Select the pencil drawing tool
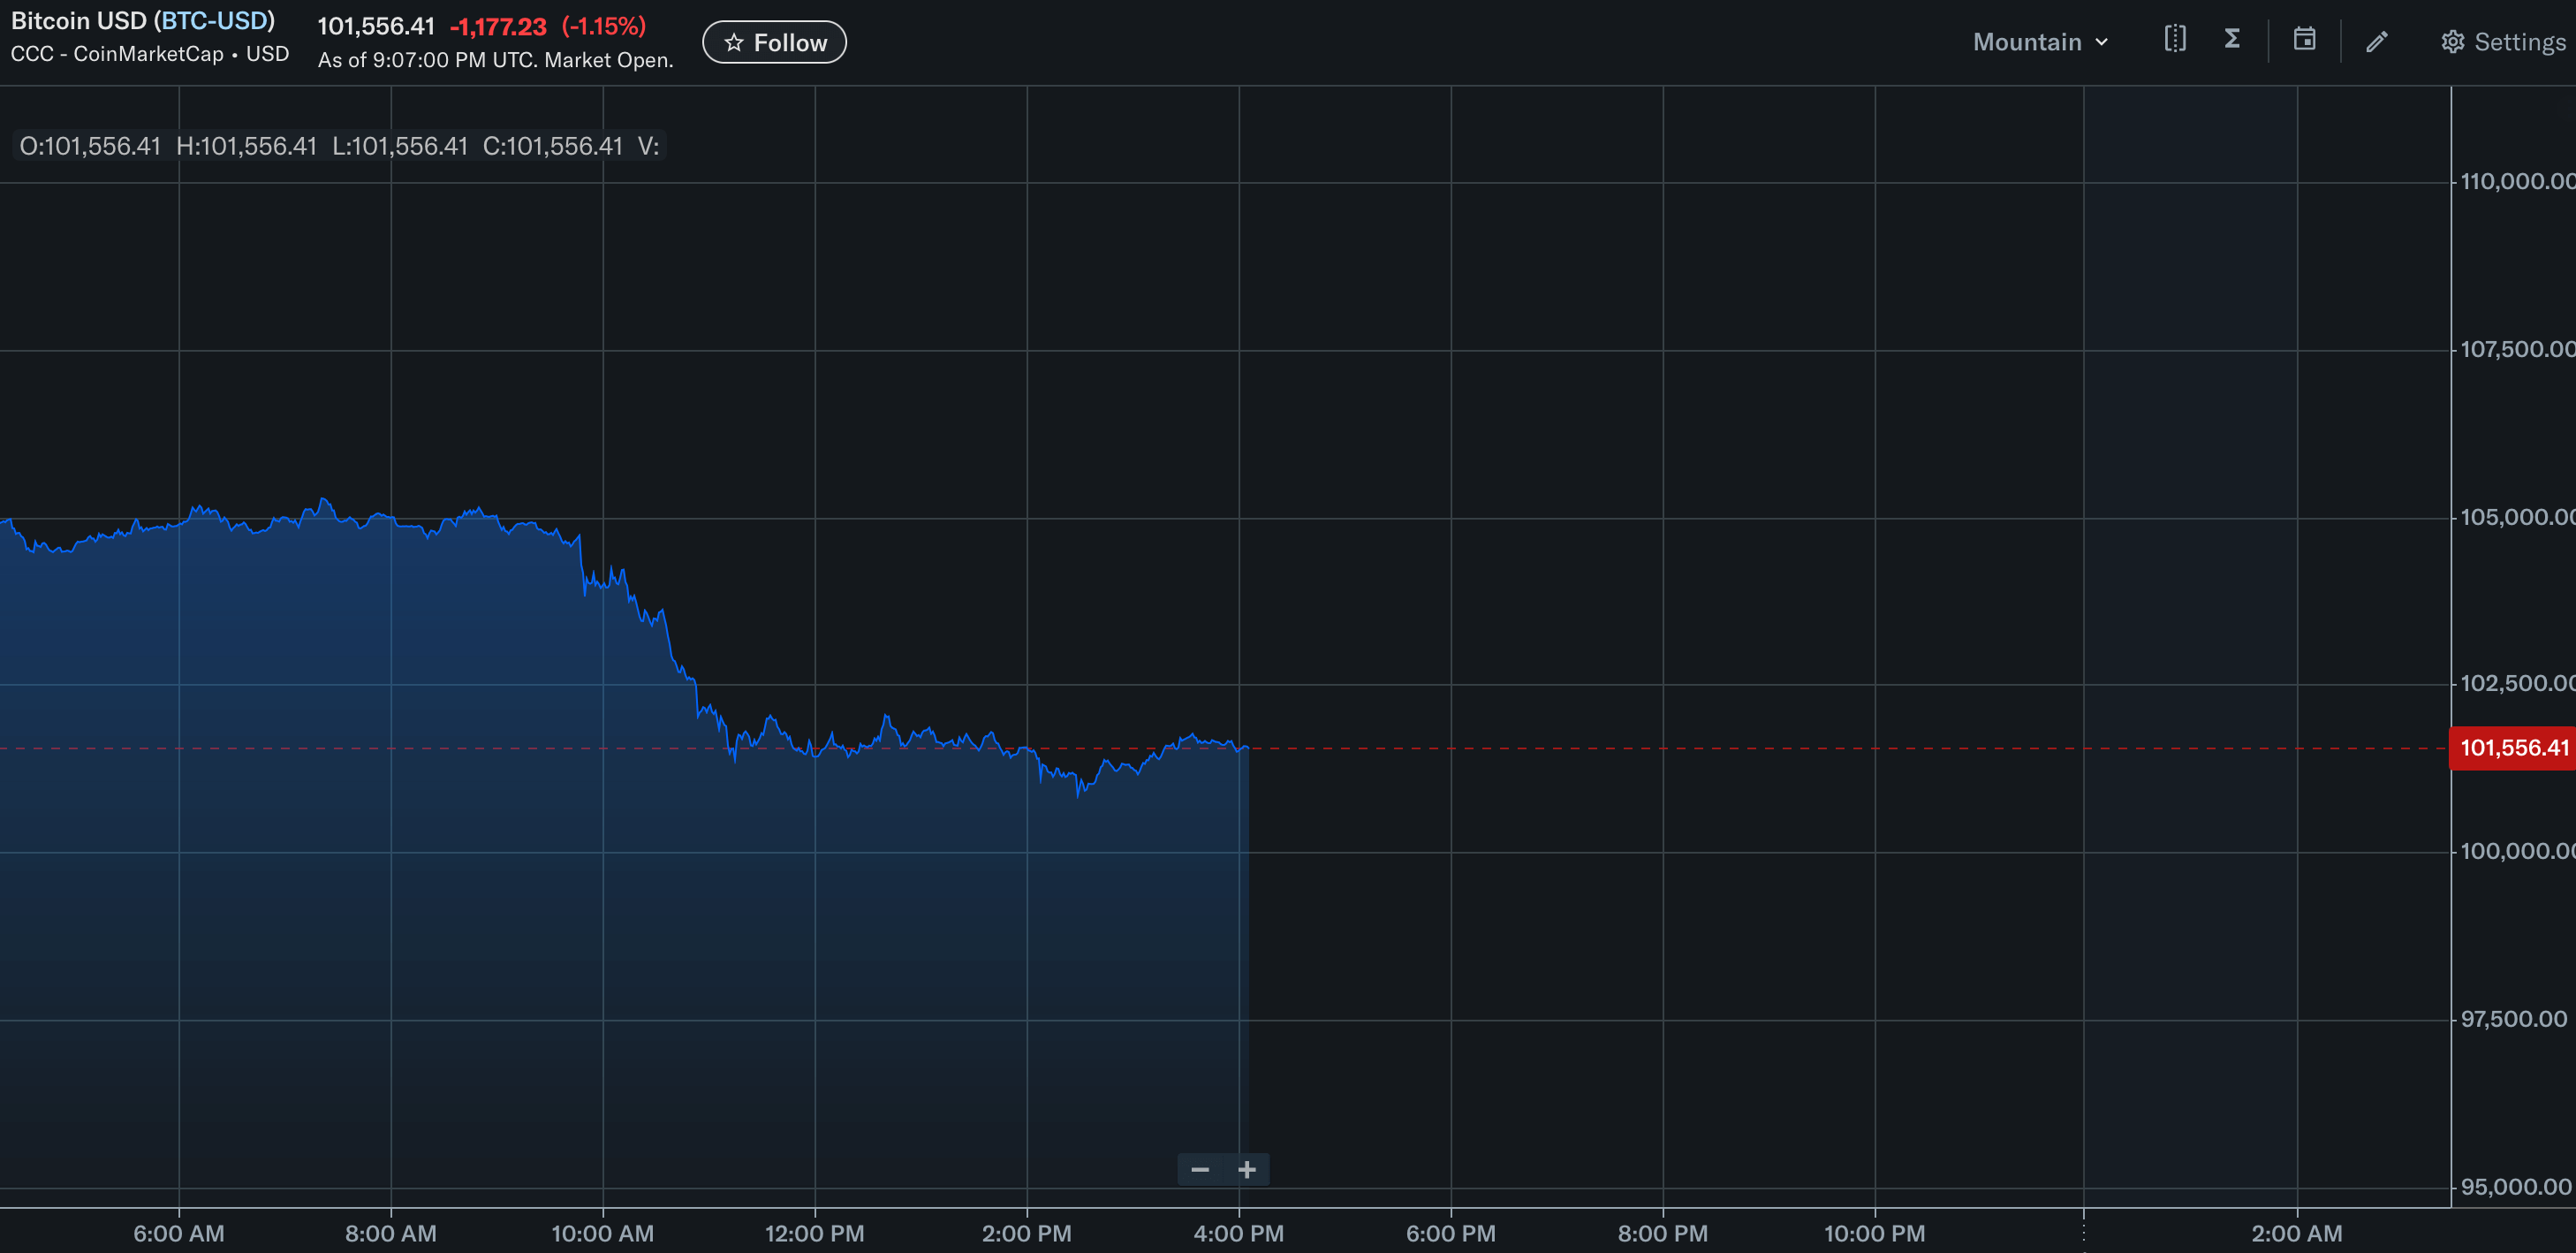 tap(2377, 40)
